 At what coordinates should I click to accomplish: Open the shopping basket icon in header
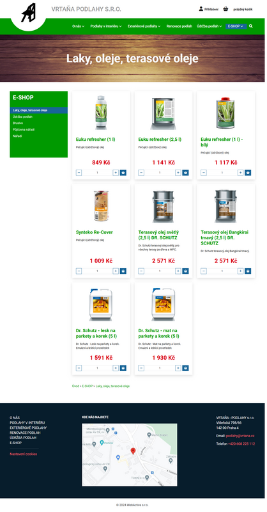pyautogui.click(x=225, y=9)
